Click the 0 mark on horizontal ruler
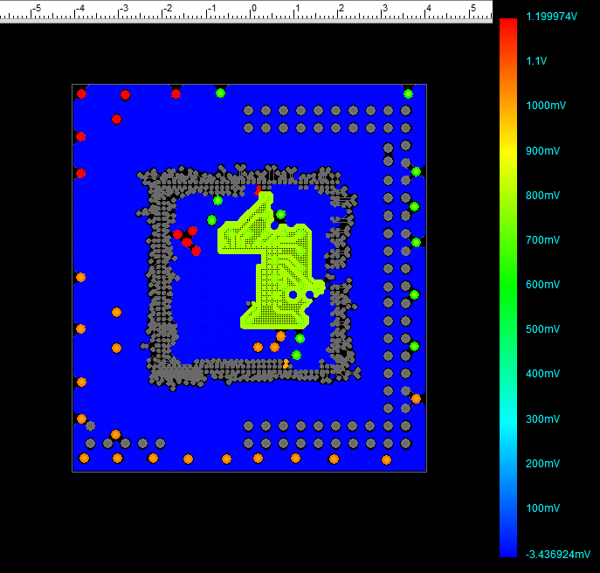The height and width of the screenshot is (573, 600). [x=254, y=9]
